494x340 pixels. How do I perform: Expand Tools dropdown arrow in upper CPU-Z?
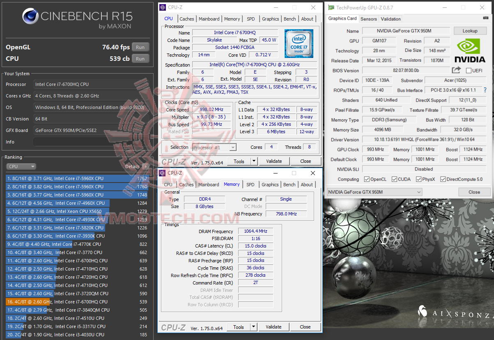coord(254,161)
